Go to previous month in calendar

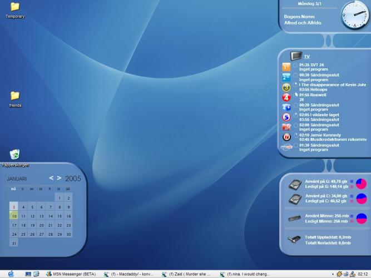pyautogui.click(x=52, y=178)
